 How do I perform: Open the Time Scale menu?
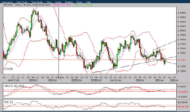(37, 2)
